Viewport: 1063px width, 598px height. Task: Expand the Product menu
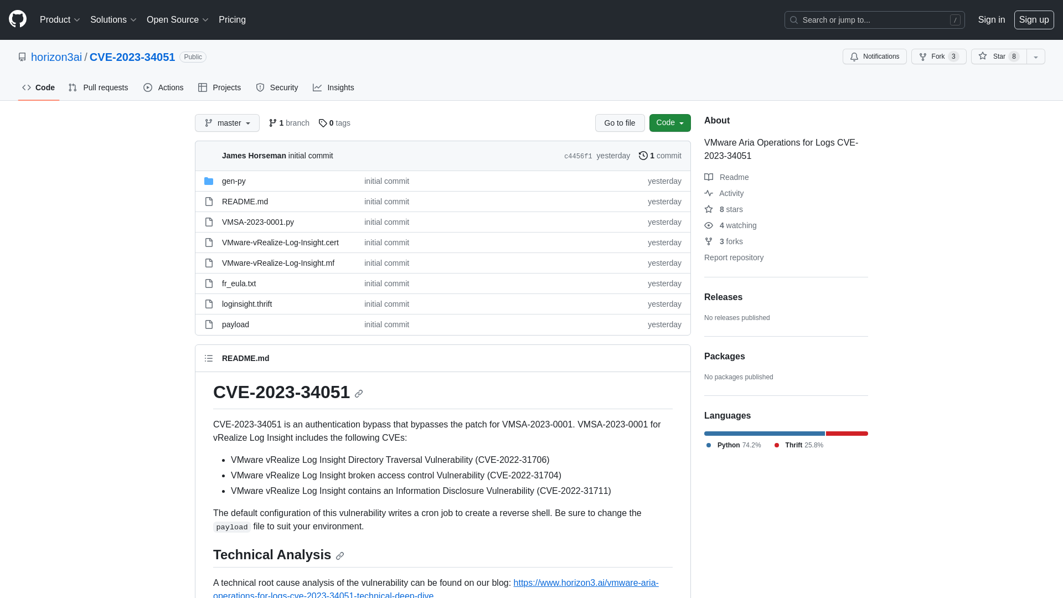tap(60, 20)
